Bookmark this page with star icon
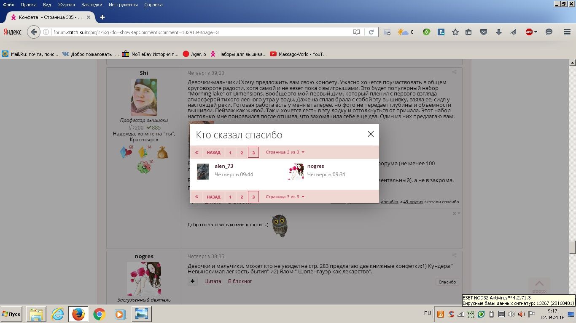 (x=455, y=32)
